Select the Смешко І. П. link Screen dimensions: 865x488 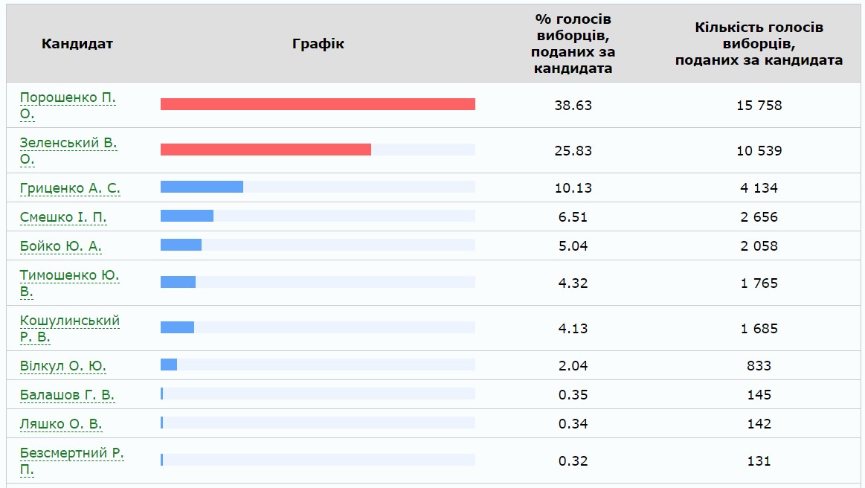click(x=63, y=217)
